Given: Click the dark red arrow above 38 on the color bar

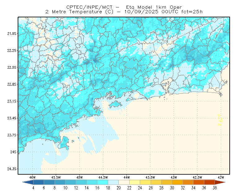Looking at the screenshot, I should (x=220, y=182).
